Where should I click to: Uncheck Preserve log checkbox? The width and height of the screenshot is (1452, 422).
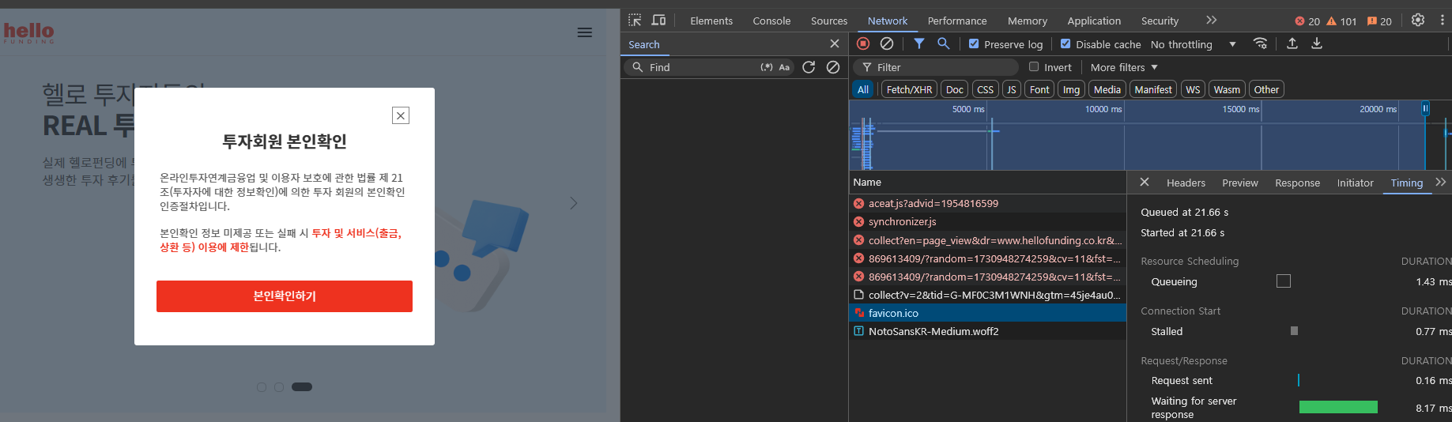[974, 44]
